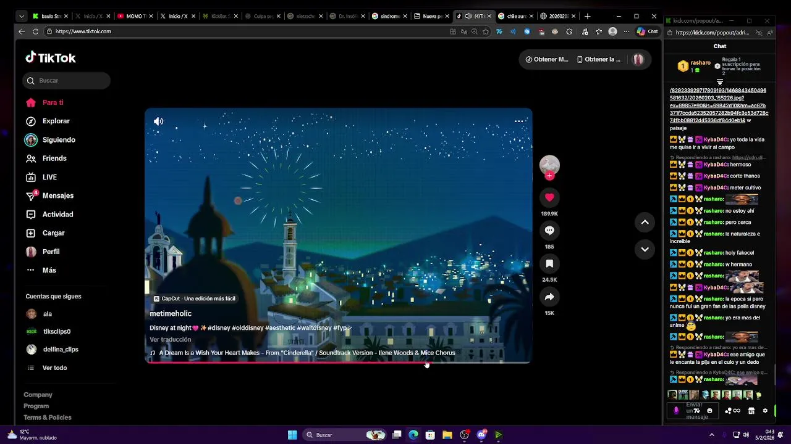Open Kick chat shop icon
The image size is (791, 444).
click(x=751, y=411)
